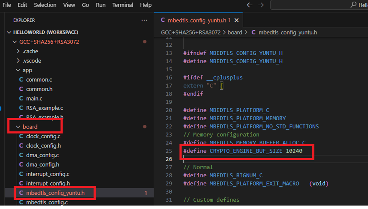368x209 pixels.
Task: Open clock_config.h file
Action: (x=43, y=146)
